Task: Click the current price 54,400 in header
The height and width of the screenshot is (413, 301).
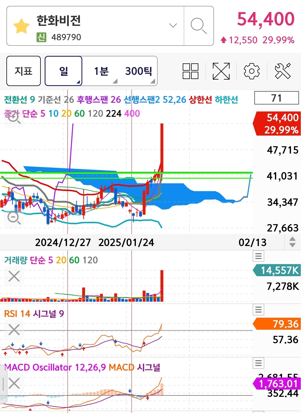Action: pyautogui.click(x=266, y=19)
